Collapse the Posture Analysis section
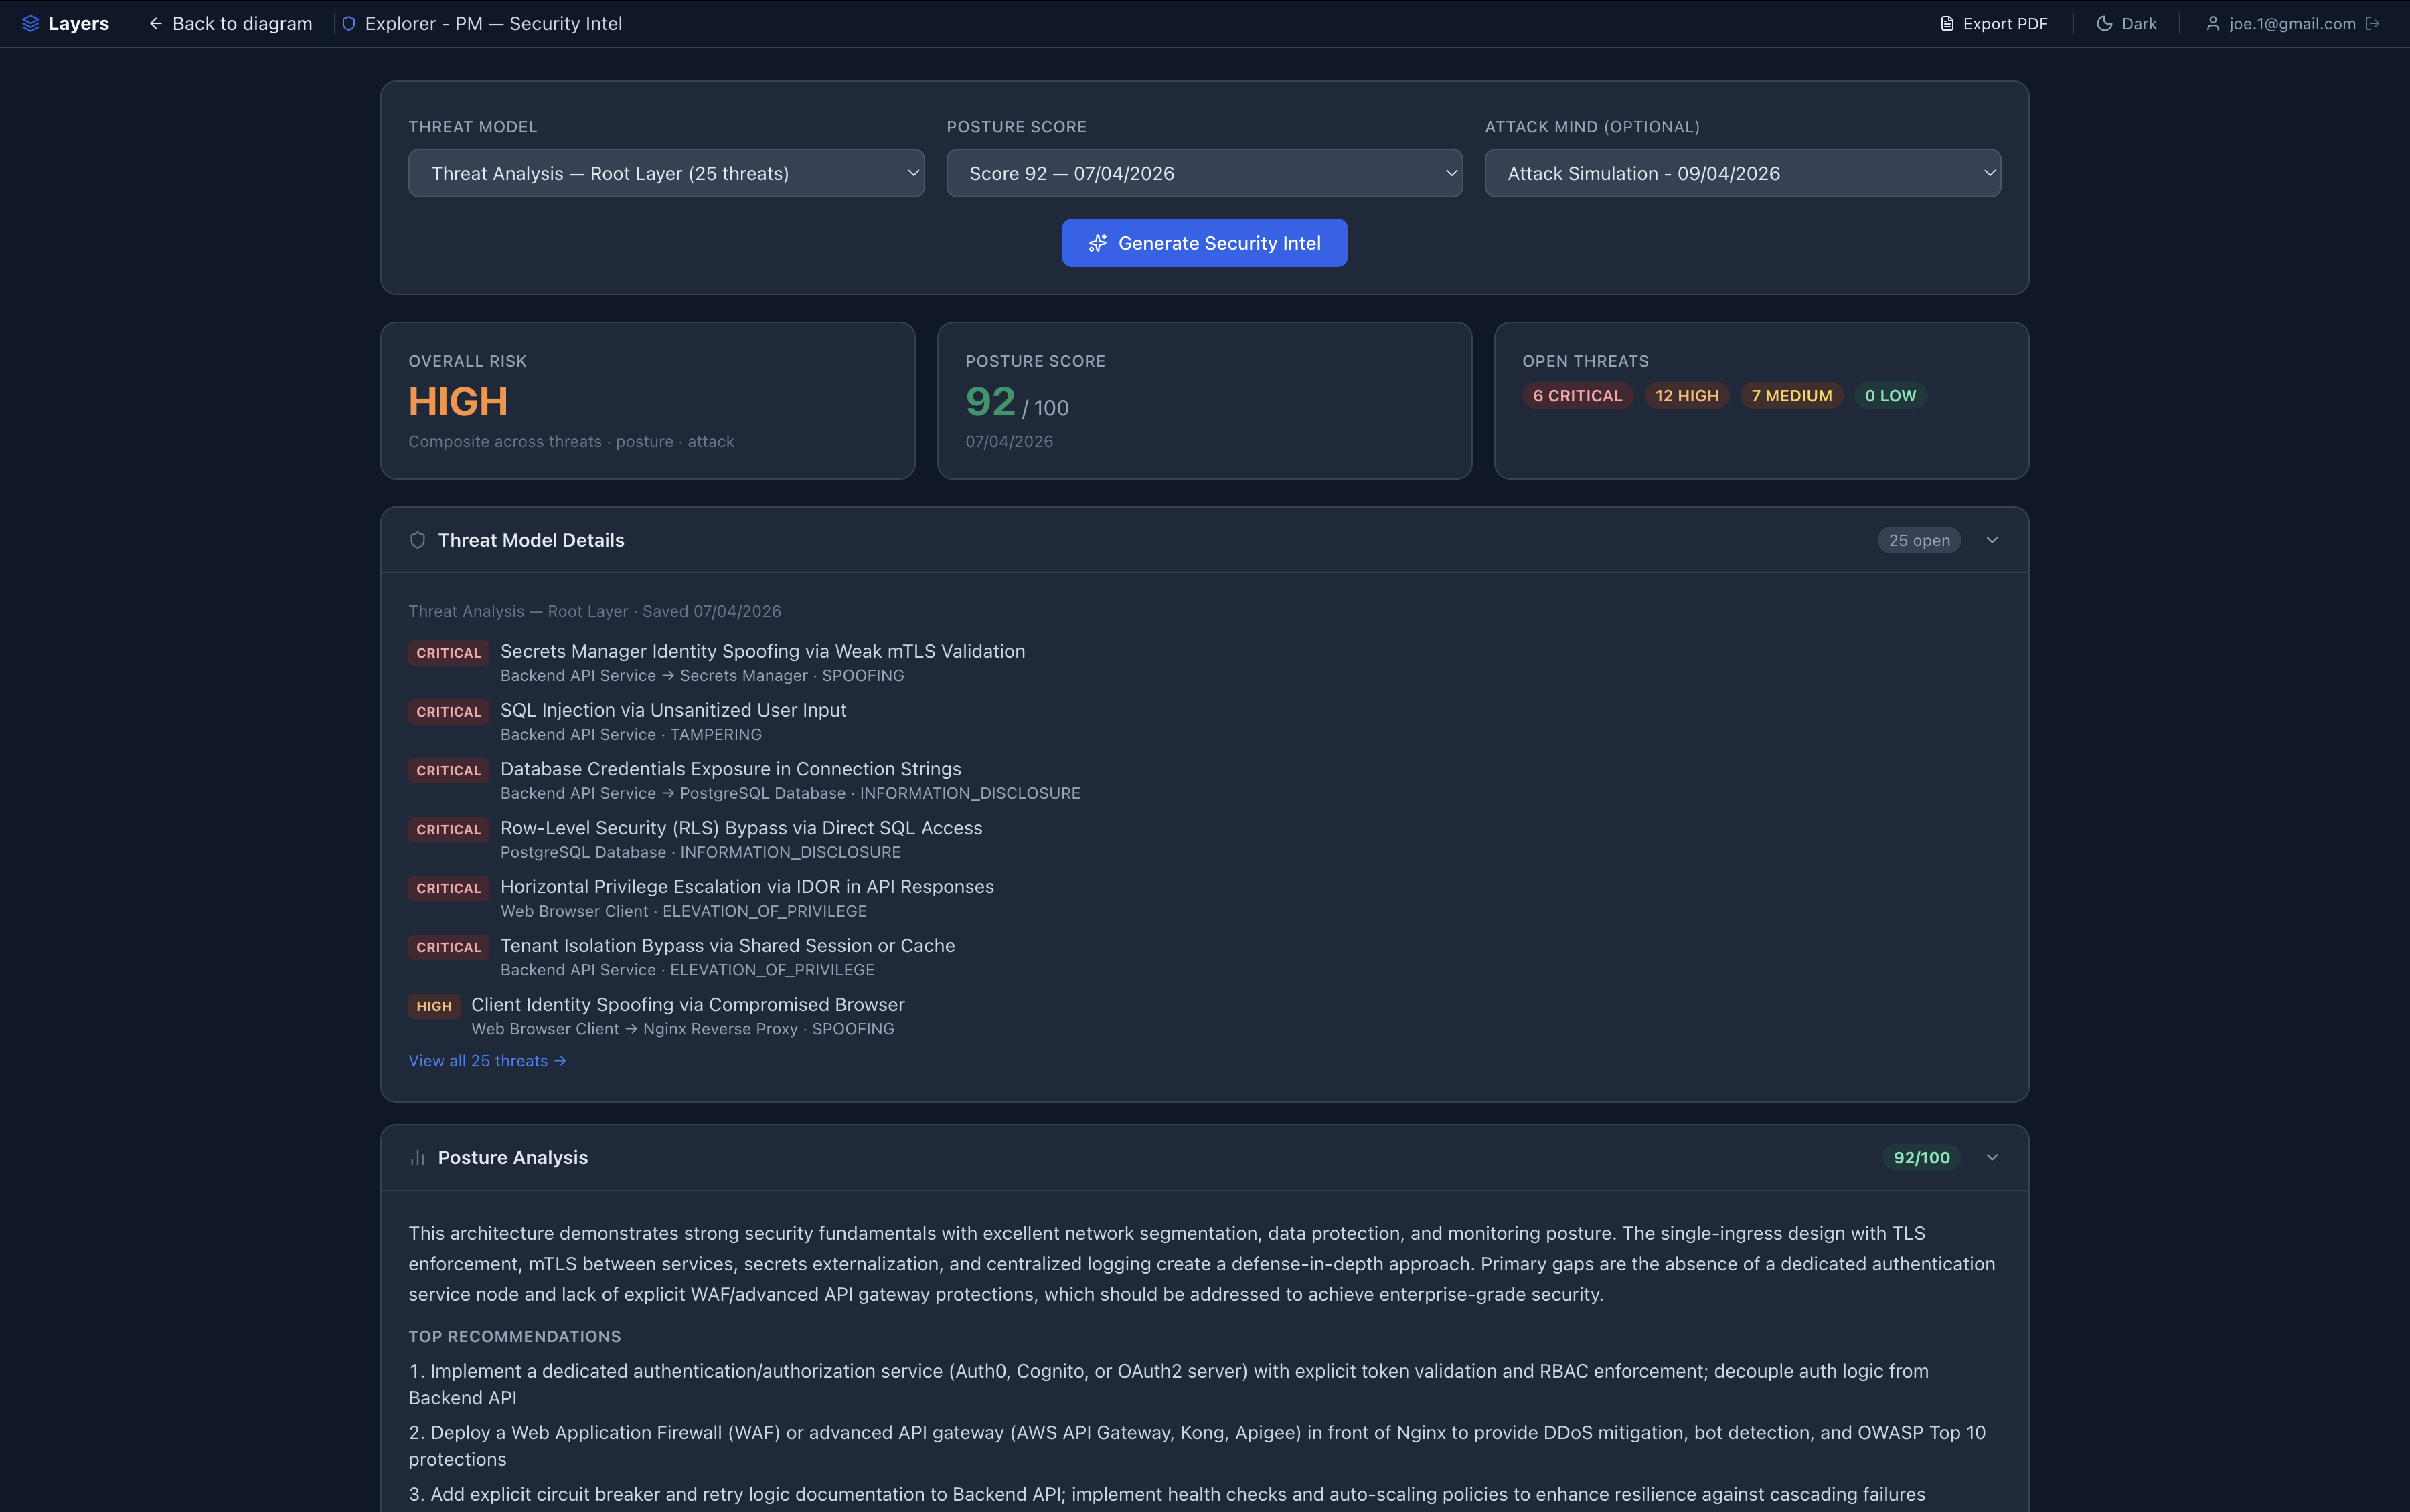 pos(1992,1157)
